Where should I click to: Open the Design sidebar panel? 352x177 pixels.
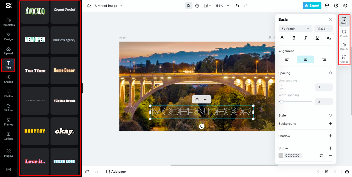point(8,37)
